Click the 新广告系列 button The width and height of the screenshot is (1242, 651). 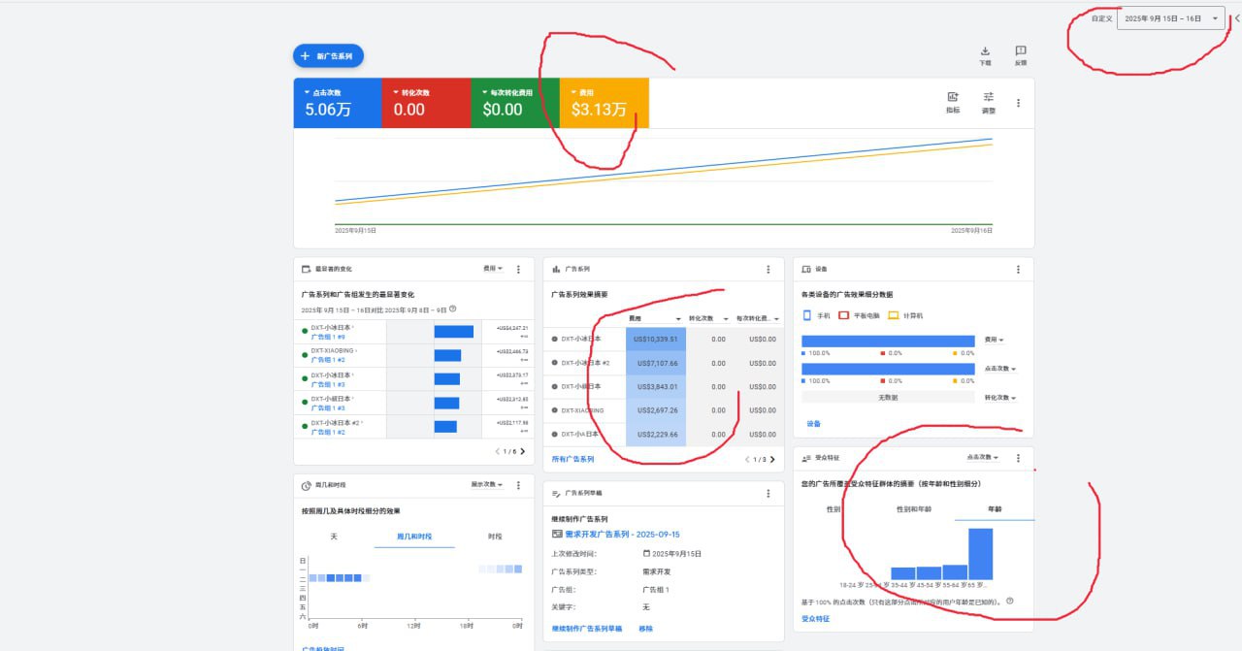coord(328,56)
